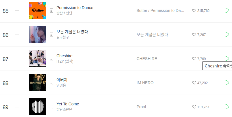Like Permission to Dance with heart icon
The width and height of the screenshot is (232, 117).
(x=194, y=11)
